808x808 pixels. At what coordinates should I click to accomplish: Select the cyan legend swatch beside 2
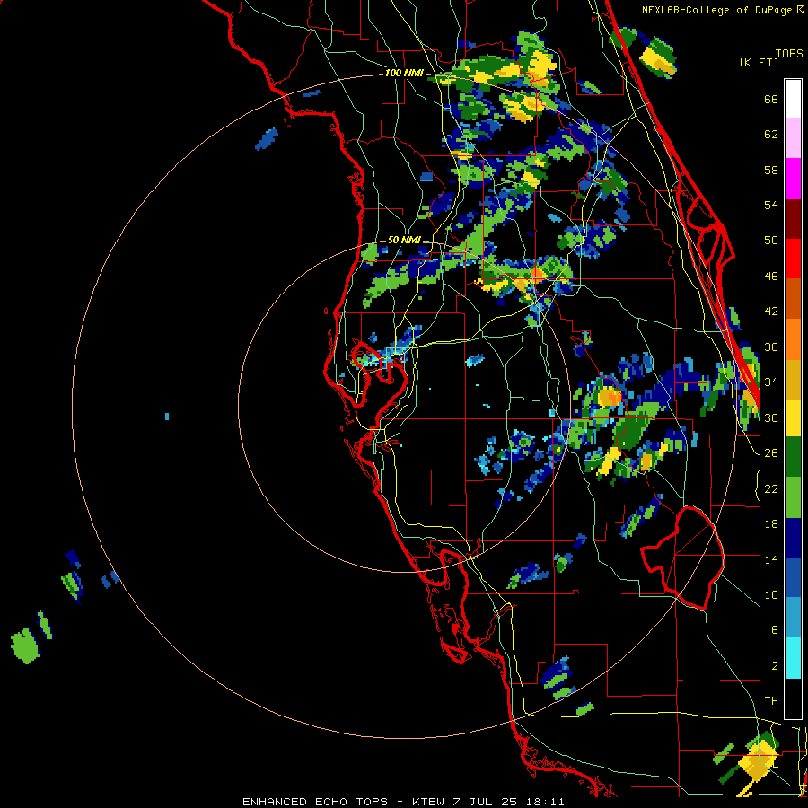click(793, 658)
